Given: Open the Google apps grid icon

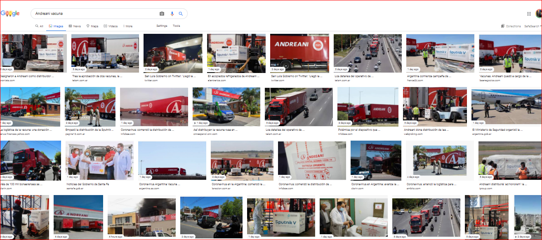Looking at the screenshot, I should pos(529,14).
